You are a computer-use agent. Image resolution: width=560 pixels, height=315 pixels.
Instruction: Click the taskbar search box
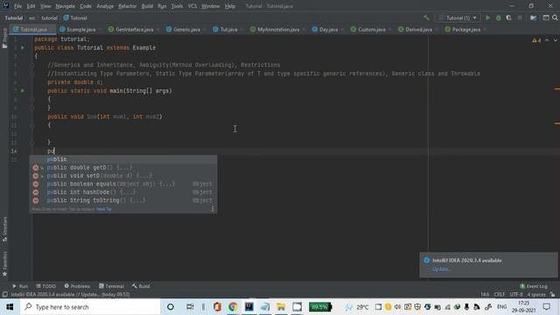click(90, 307)
